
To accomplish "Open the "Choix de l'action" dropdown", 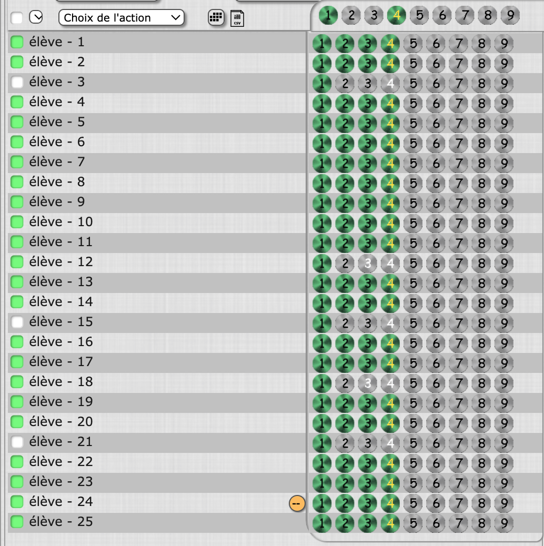I will [122, 18].
